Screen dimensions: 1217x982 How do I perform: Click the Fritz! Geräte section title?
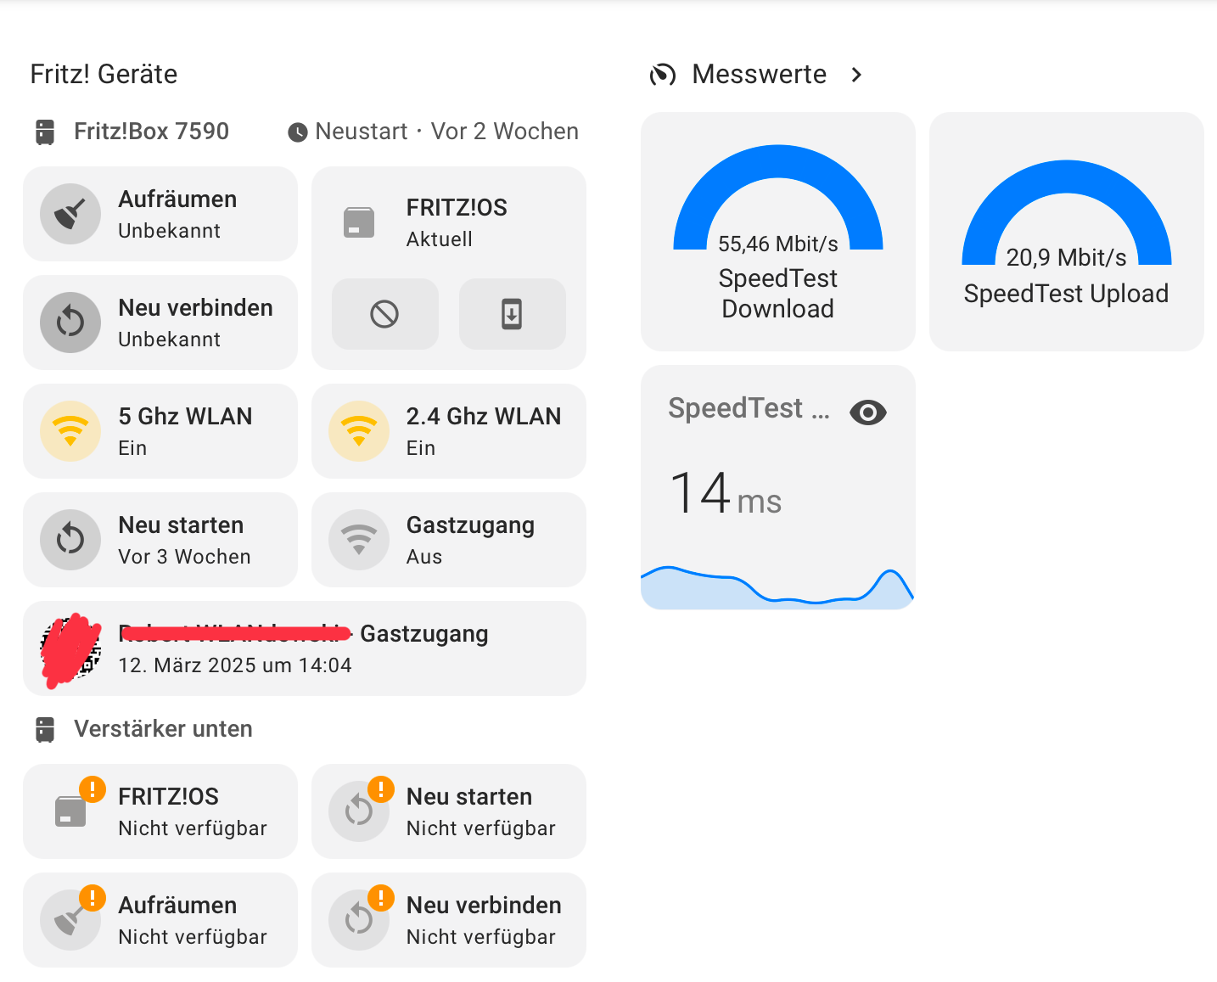click(x=104, y=75)
